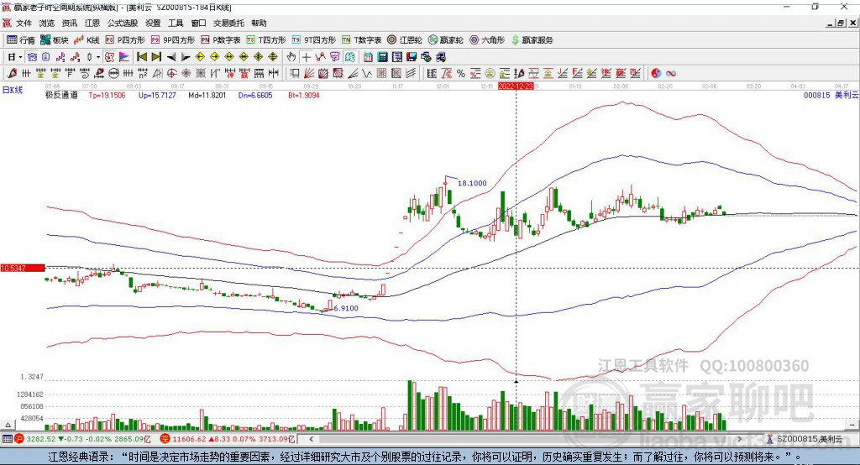The height and width of the screenshot is (465, 860).
Task: Select the Gann fan lines icon
Action: [x=309, y=73]
